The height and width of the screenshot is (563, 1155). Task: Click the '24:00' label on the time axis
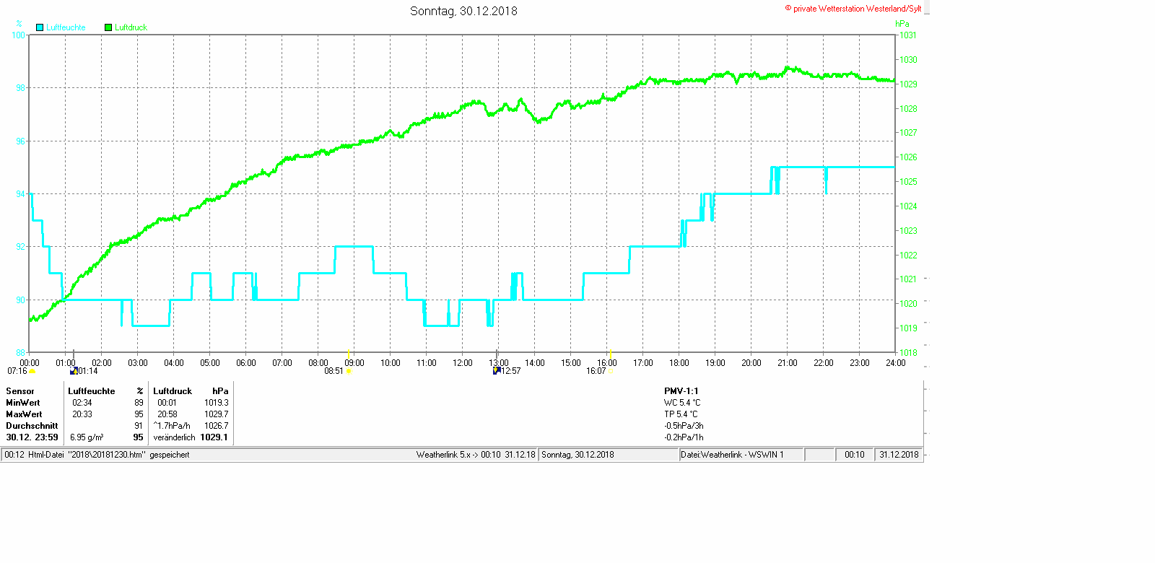896,363
